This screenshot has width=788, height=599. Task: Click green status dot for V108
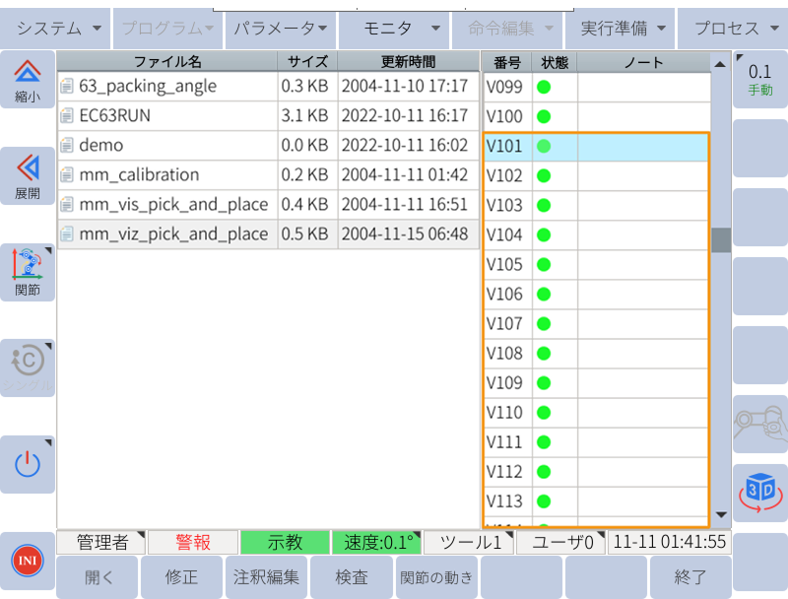544,354
